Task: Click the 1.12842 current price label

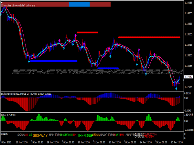Action: coord(188,77)
